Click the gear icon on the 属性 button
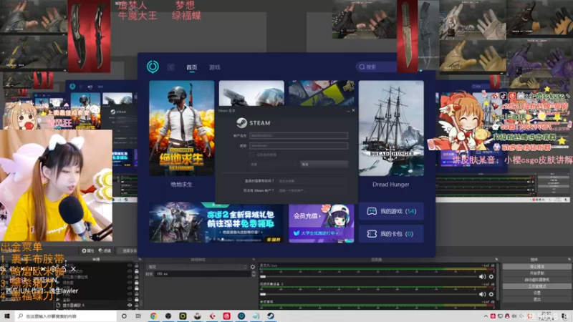Screen dimensions: 573x322 pyautogui.click(x=84, y=251)
